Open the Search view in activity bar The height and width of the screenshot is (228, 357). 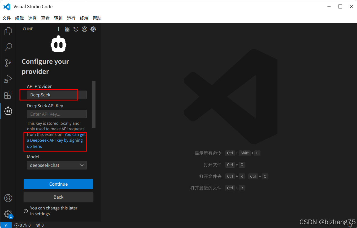pyautogui.click(x=8, y=47)
